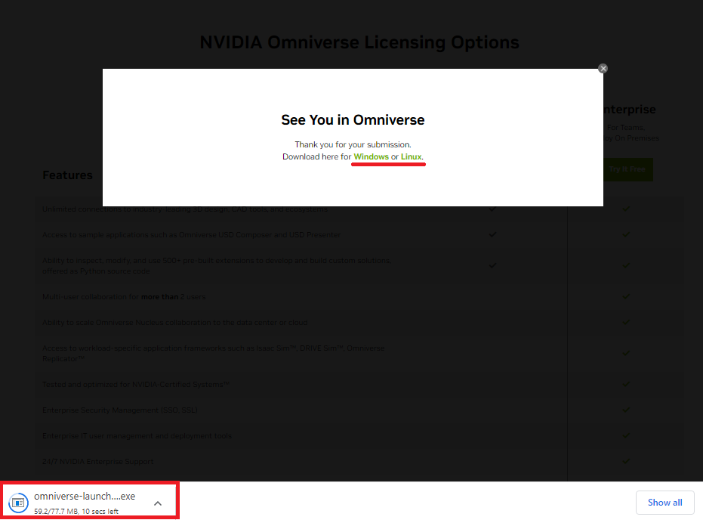Download the Windows launcher via Windows link

pyautogui.click(x=371, y=156)
